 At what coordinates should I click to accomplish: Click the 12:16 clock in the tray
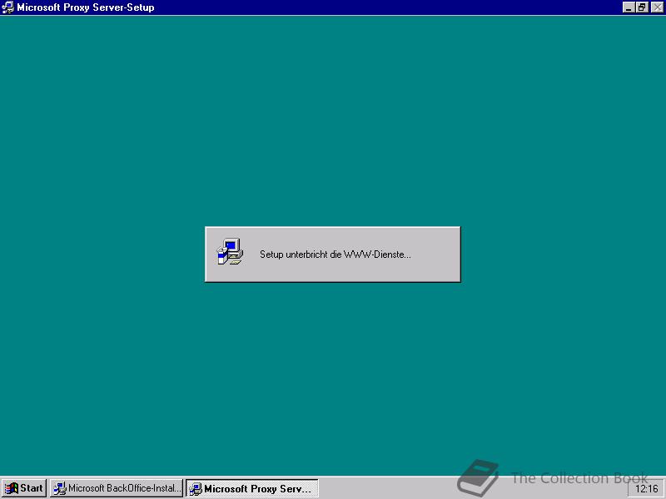point(646,489)
